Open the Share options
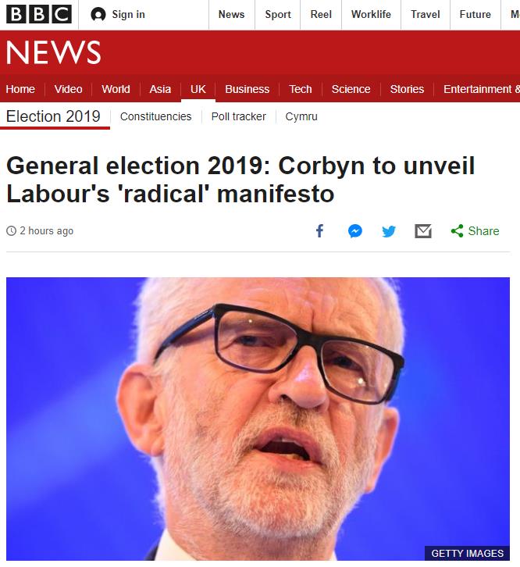The height and width of the screenshot is (567, 520). click(x=475, y=231)
